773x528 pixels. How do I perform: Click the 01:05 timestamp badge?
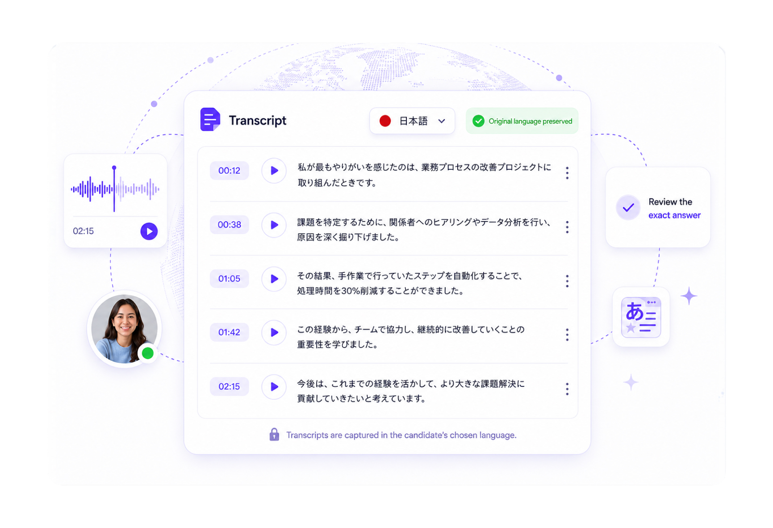coord(229,279)
